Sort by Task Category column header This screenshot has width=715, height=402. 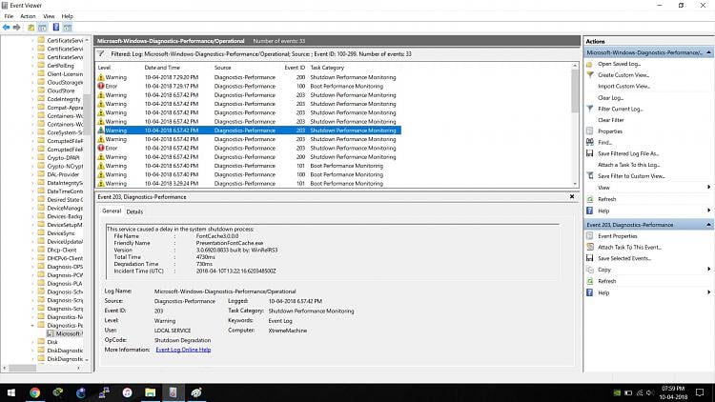pos(327,68)
